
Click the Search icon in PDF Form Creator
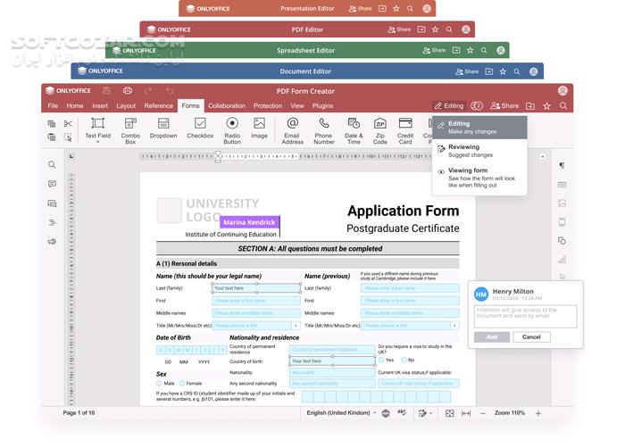[563, 105]
